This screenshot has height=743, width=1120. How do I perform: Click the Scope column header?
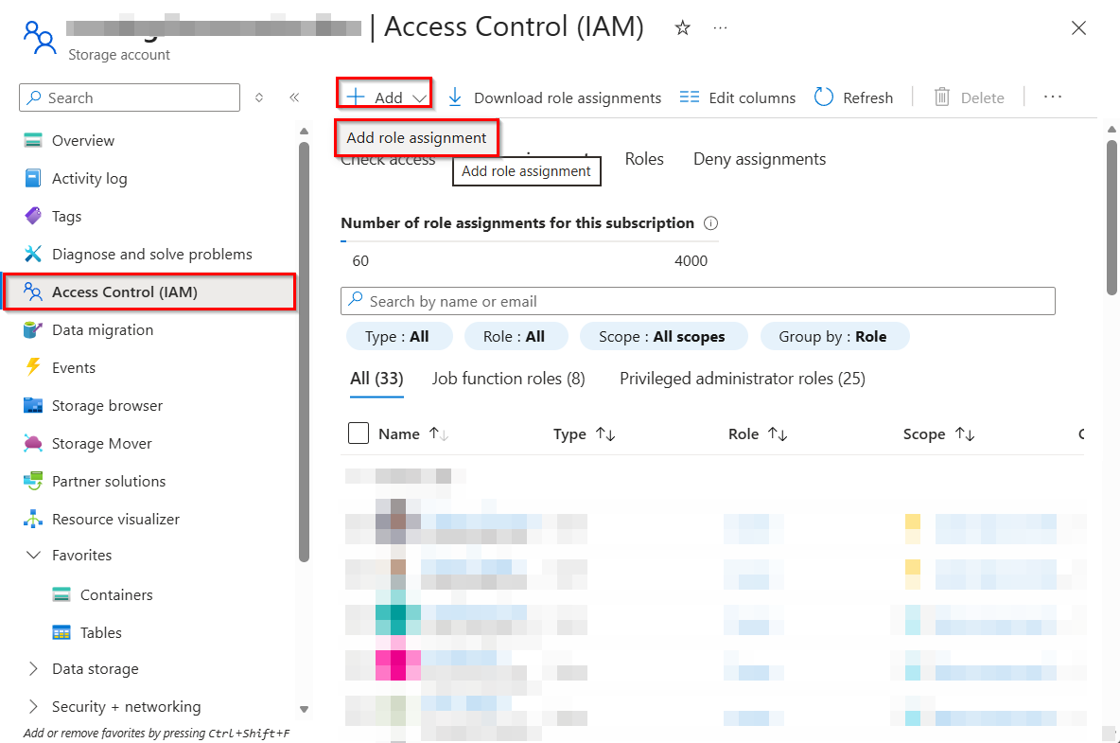point(923,434)
